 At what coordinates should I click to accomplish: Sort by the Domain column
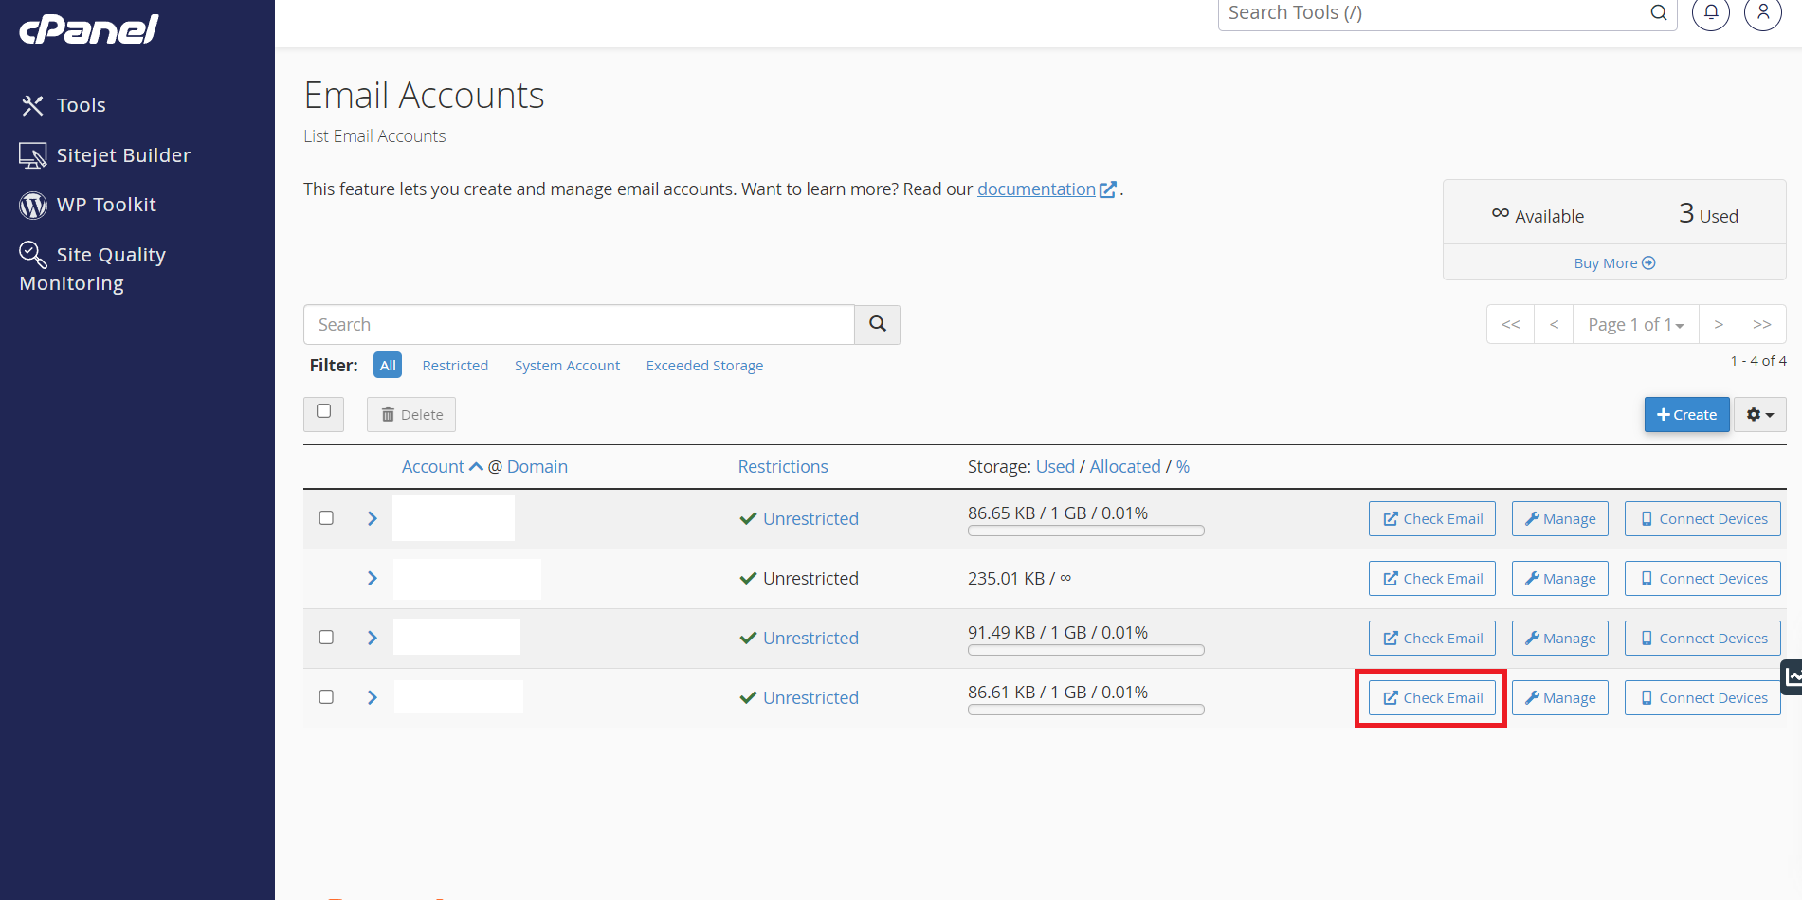pos(537,466)
